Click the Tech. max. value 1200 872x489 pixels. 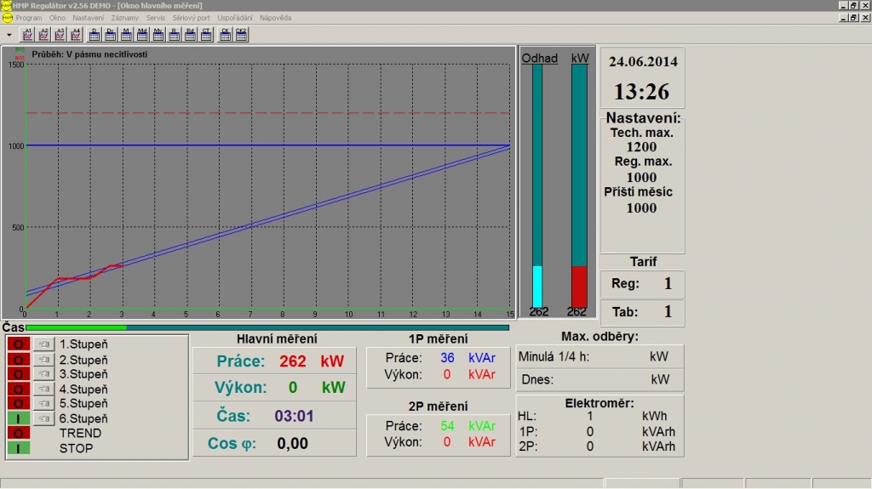coord(641,147)
